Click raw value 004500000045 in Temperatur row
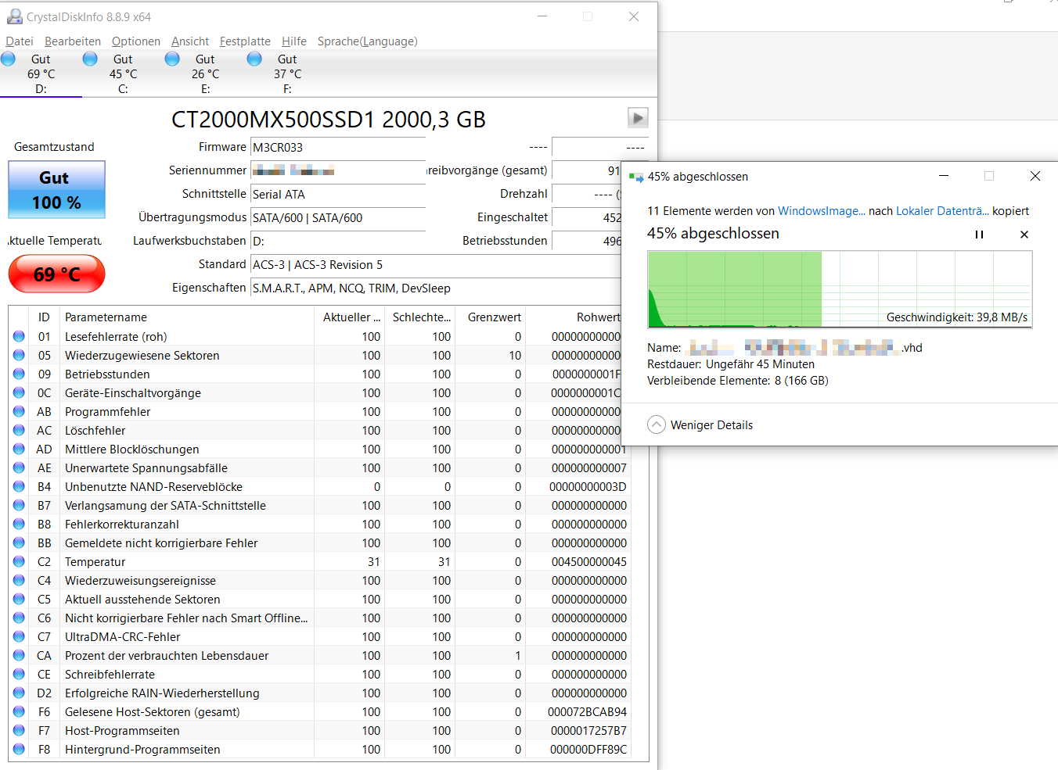The height and width of the screenshot is (770, 1058). coord(588,561)
